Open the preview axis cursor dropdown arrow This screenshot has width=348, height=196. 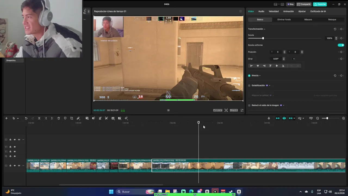click(x=303, y=118)
